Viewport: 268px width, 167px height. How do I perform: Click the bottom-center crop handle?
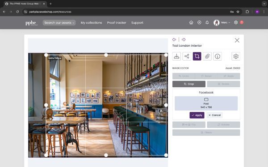pos(106,155)
